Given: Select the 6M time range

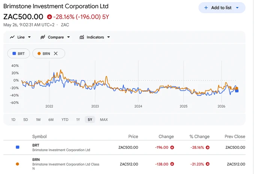Looking at the screenshot, I should [x=51, y=120].
